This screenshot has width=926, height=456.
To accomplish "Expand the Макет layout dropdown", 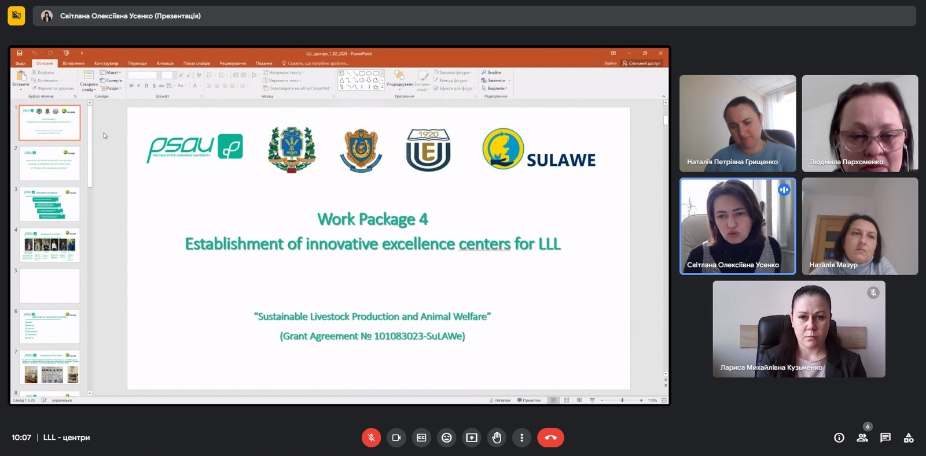I will pos(111,72).
